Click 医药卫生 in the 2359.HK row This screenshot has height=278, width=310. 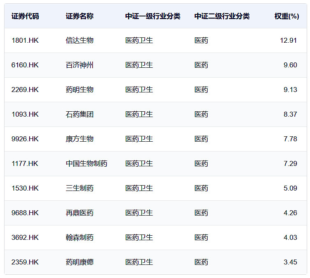pyautogui.click(x=139, y=262)
